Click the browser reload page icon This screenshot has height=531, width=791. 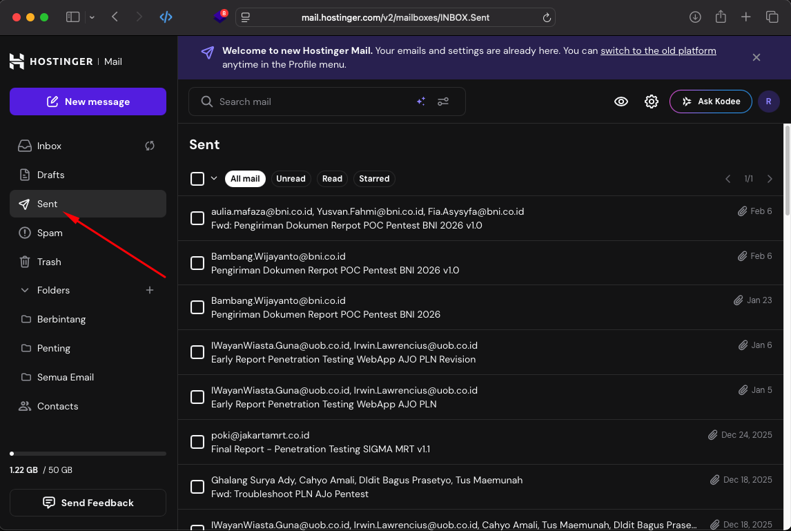tap(547, 17)
